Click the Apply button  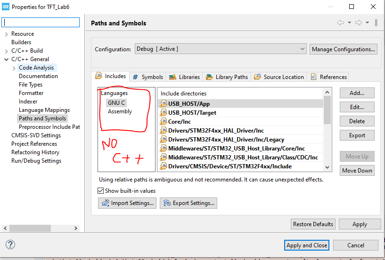tap(360, 224)
